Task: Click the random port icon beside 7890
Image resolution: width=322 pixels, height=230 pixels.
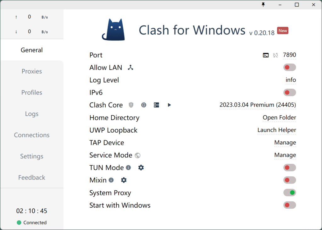Action: coord(275,55)
